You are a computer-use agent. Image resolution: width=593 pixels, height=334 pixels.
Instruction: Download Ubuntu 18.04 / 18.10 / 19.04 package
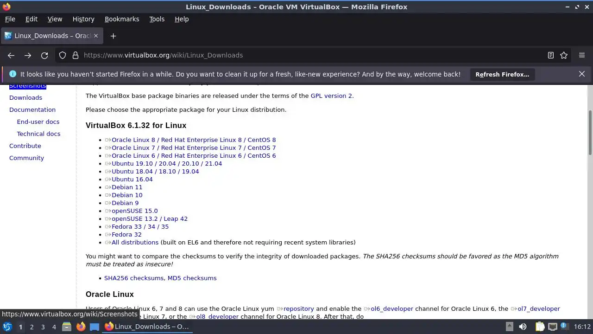point(155,171)
